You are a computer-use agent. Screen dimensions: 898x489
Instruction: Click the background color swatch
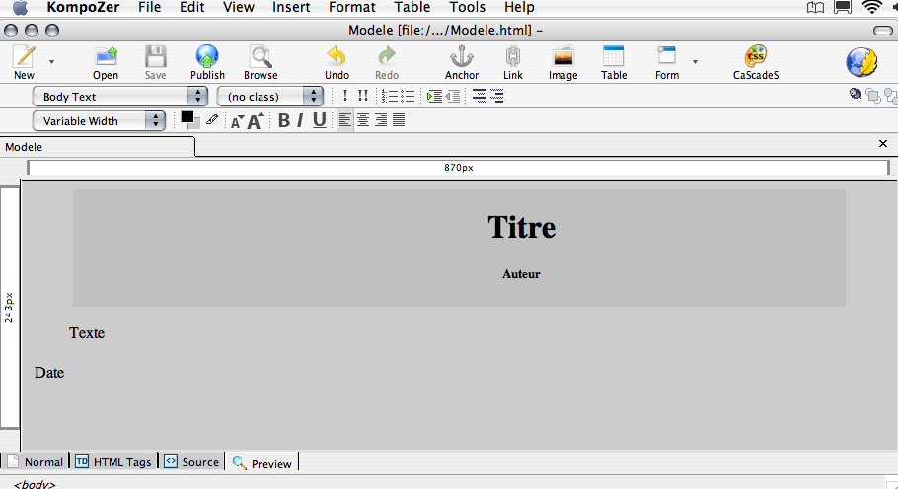click(x=196, y=125)
